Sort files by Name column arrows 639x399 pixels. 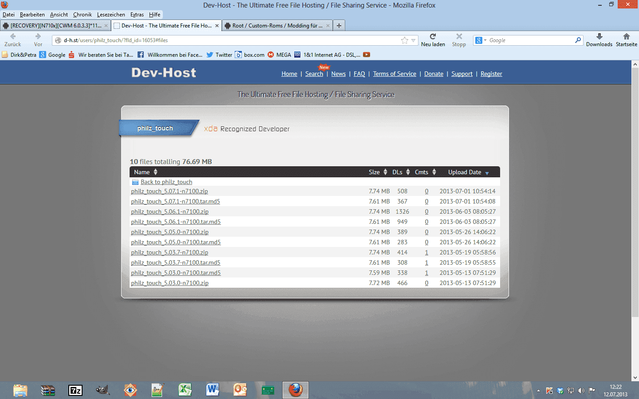pyautogui.click(x=156, y=172)
